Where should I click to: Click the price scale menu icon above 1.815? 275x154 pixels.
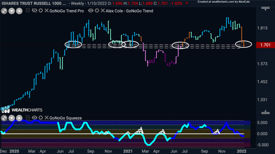266,9
